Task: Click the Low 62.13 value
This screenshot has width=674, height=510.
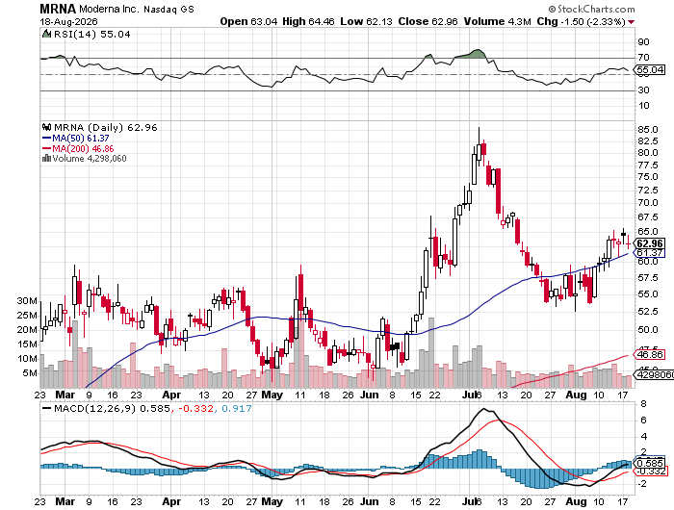Action: click(x=366, y=21)
